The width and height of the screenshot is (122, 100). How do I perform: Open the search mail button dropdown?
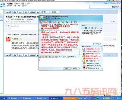pyautogui.click(x=119, y=7)
